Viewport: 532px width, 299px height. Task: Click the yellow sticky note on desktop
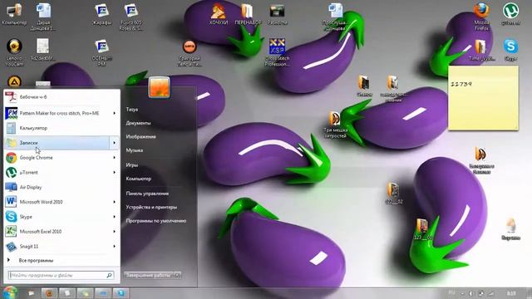[483, 98]
